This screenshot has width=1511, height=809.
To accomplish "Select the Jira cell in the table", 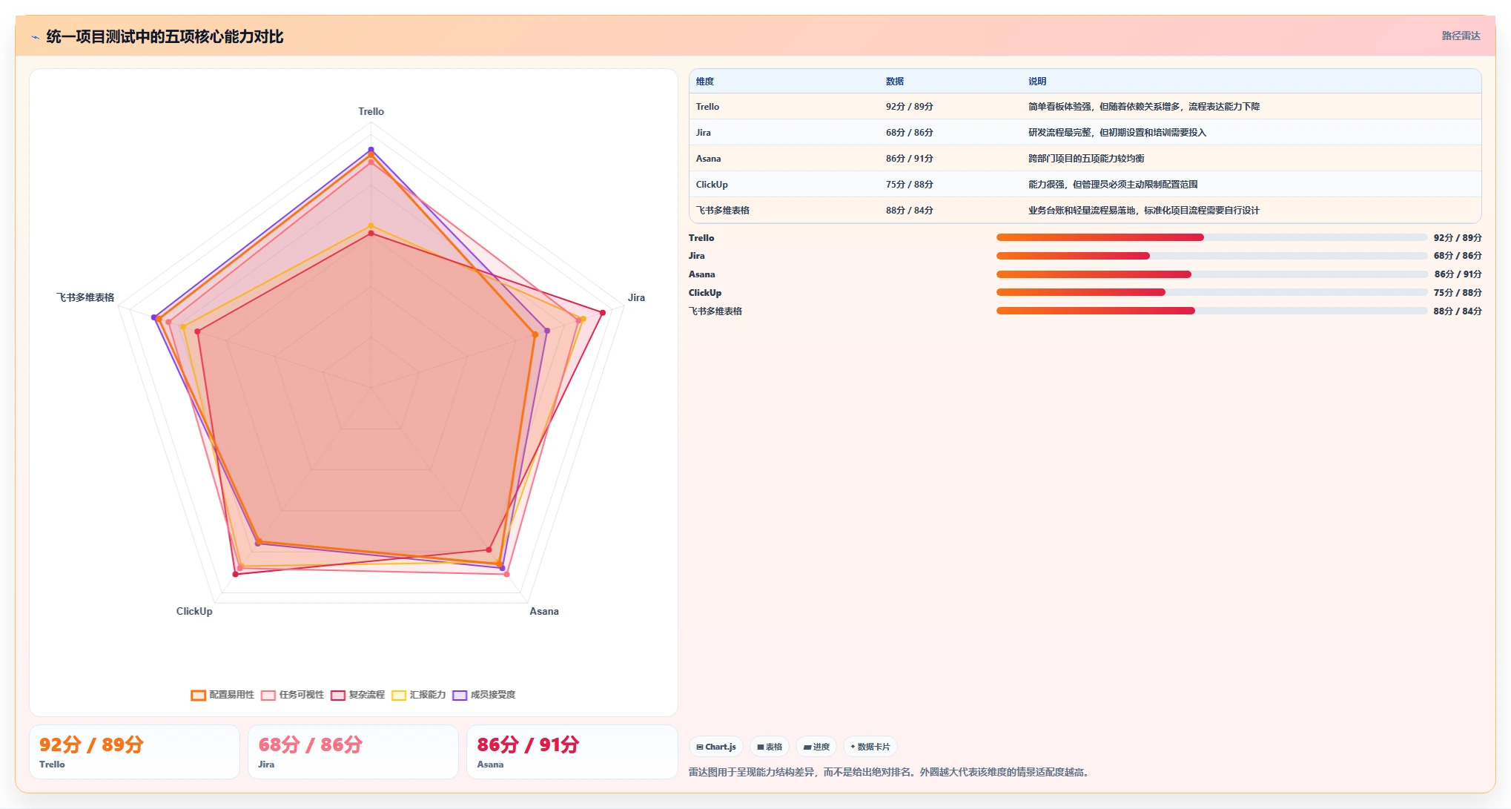I will [x=704, y=133].
